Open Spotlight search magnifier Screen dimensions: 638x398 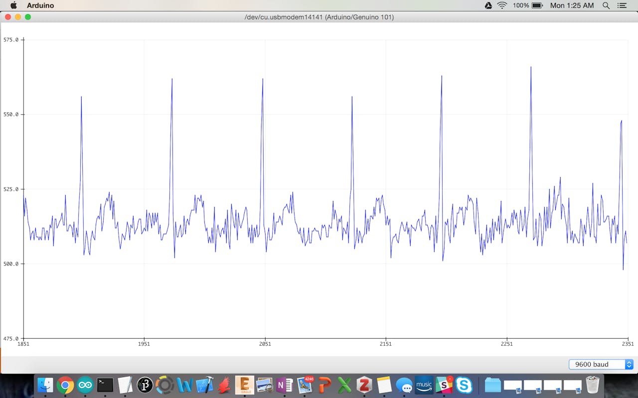point(606,5)
